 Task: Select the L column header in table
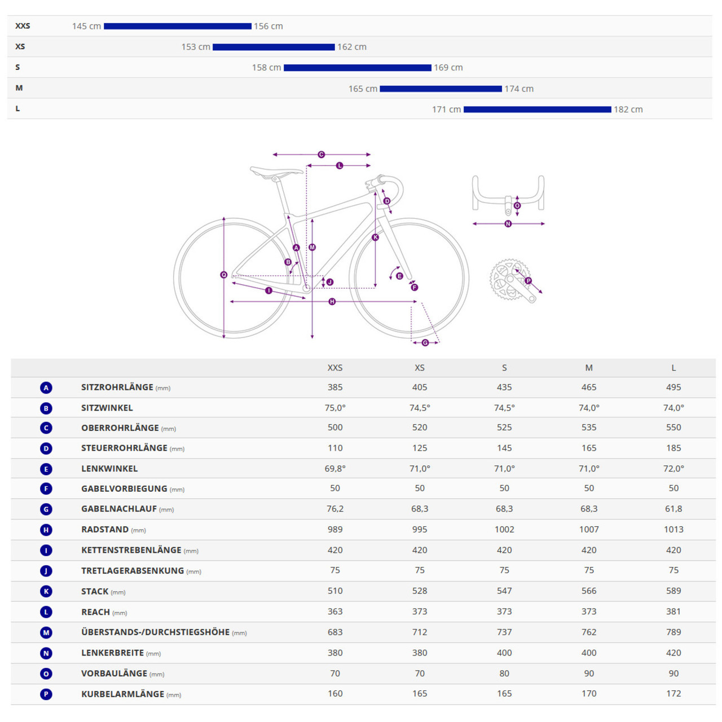point(673,368)
